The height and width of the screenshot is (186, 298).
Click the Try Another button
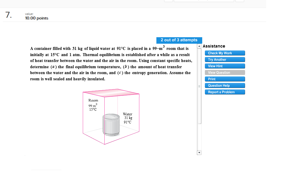[225, 59]
